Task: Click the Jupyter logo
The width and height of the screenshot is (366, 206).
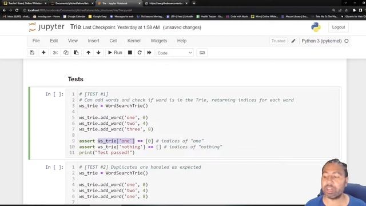Action: [46, 27]
